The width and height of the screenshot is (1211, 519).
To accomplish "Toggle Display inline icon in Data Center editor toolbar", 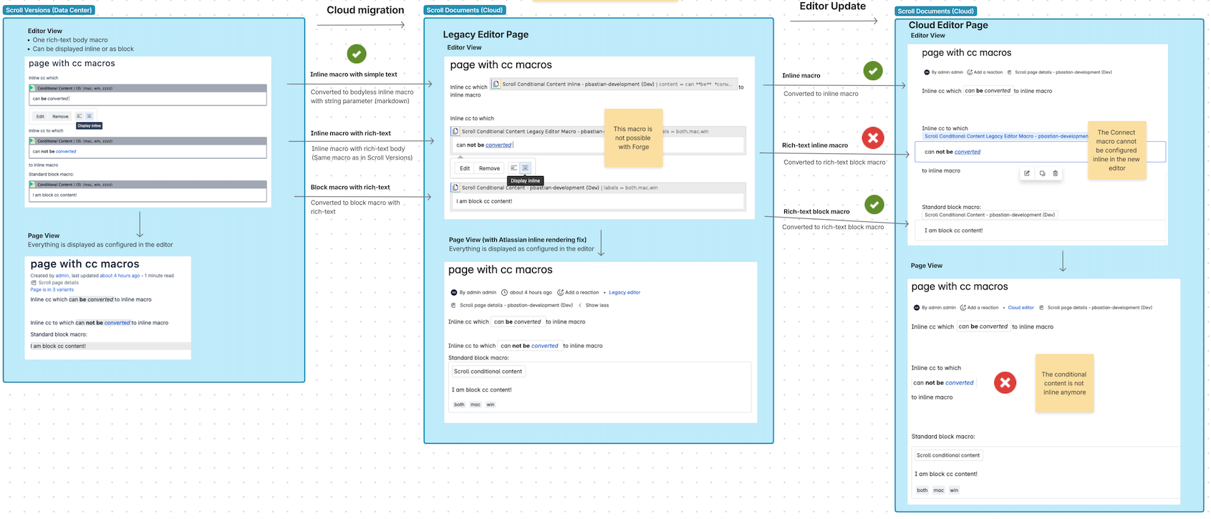I will coord(90,116).
